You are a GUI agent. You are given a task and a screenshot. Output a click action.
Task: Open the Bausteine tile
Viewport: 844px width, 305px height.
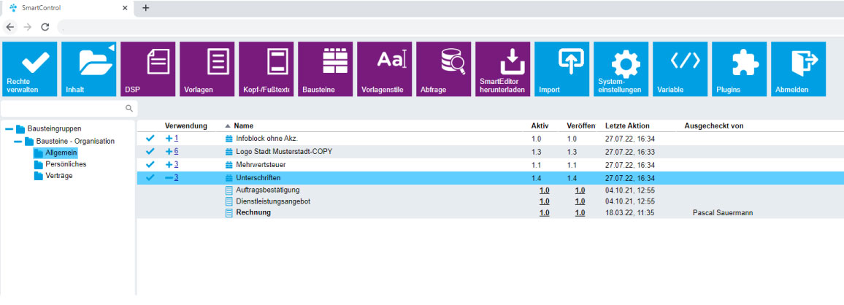[326, 69]
